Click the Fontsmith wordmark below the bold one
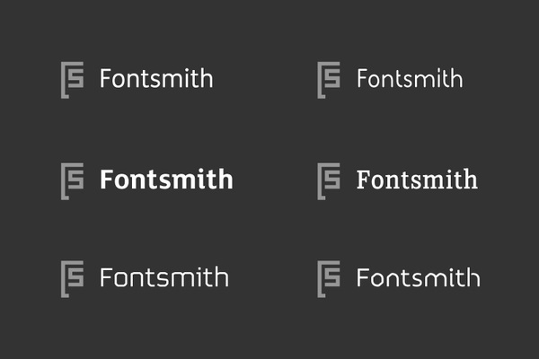Screen dimensions: 539x359 coord(163,277)
